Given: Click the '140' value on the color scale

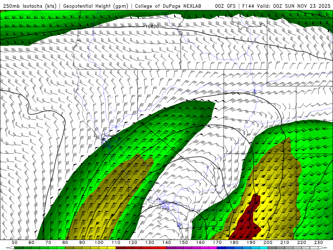Looking at the screenshot, I should [x=167, y=242].
